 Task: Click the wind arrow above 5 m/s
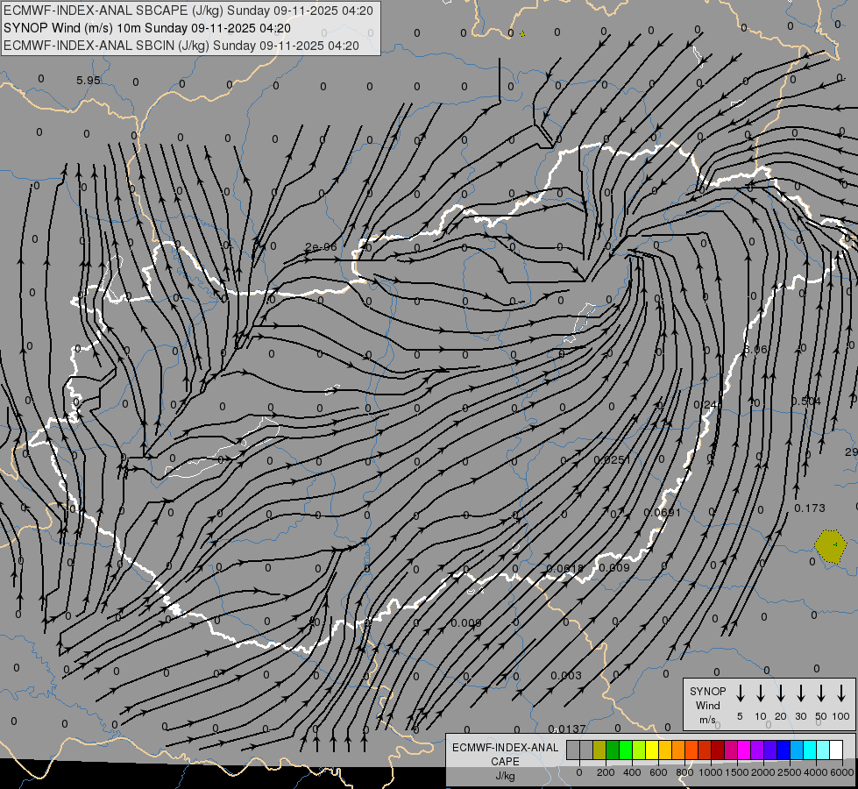pyautogui.click(x=740, y=693)
